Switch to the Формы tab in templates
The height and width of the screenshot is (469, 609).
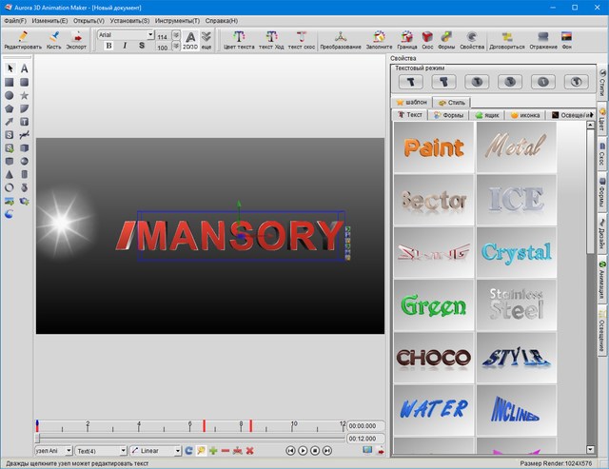click(448, 114)
